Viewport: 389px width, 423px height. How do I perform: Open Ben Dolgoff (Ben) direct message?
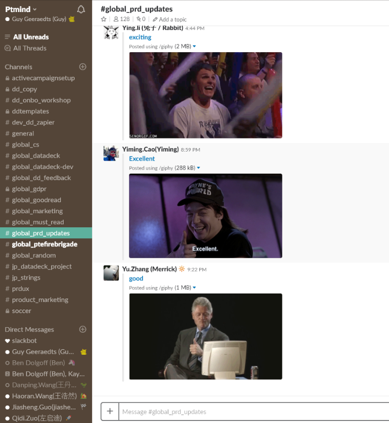point(46,363)
